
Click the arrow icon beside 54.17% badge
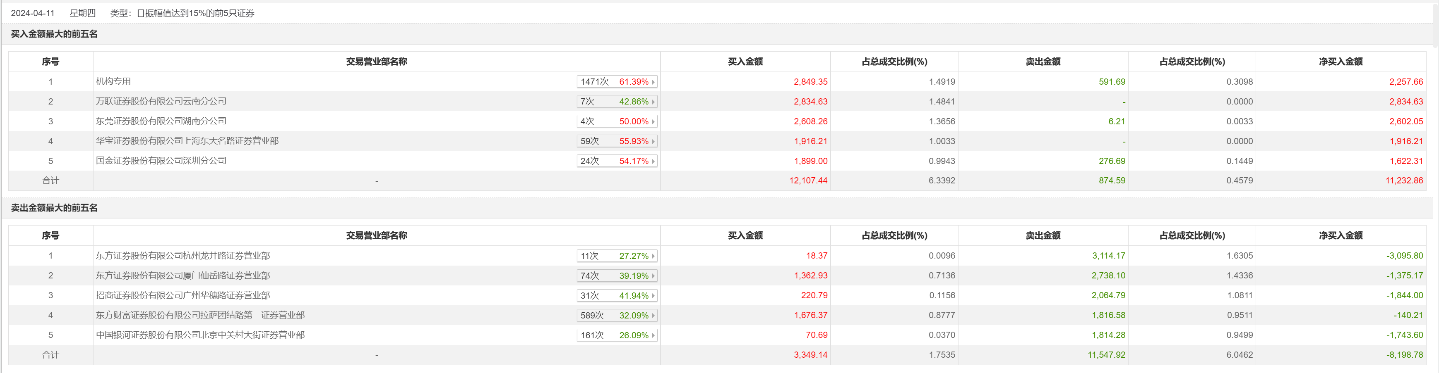[653, 161]
